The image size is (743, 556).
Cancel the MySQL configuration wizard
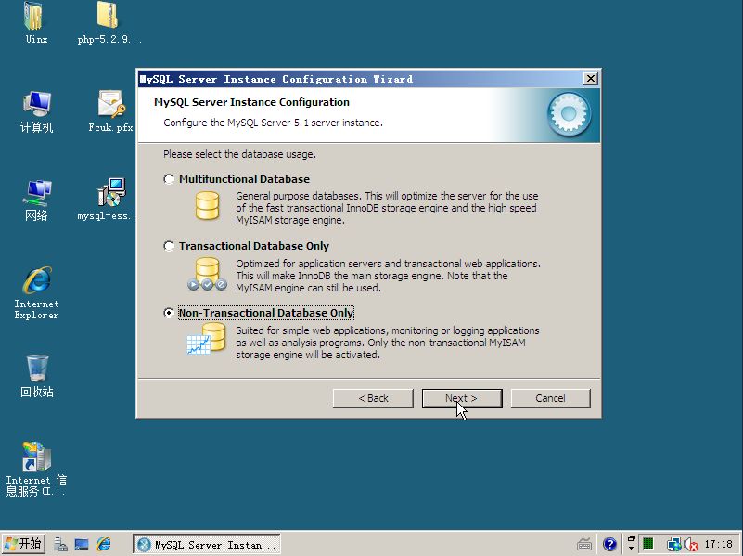pyautogui.click(x=551, y=398)
